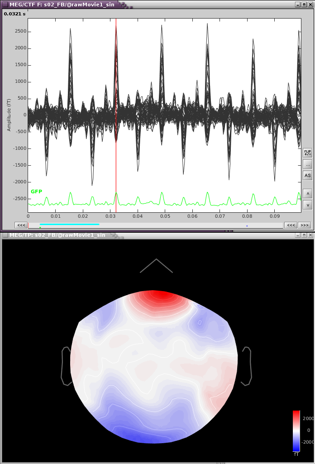The height and width of the screenshot is (464, 315).
Task: Open the MEG/CTF window menu icon
Action: point(5,4)
